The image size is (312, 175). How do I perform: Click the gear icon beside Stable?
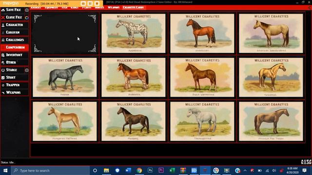click(x=27, y=70)
